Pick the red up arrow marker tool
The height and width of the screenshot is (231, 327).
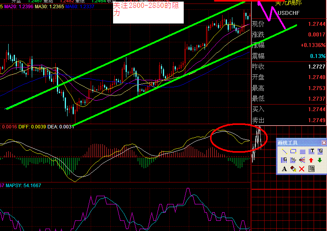(311, 160)
